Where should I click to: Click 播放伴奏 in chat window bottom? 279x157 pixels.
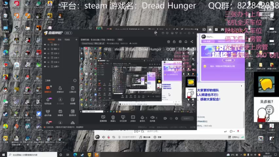[x=145, y=137]
